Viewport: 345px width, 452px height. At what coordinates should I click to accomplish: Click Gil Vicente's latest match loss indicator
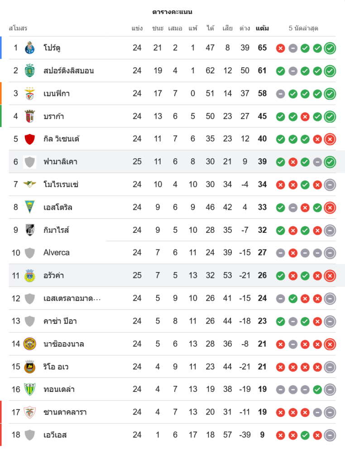tap(330, 139)
